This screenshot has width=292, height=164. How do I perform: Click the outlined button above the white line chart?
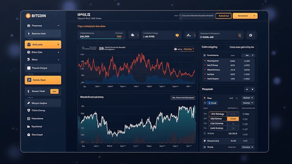point(183,98)
